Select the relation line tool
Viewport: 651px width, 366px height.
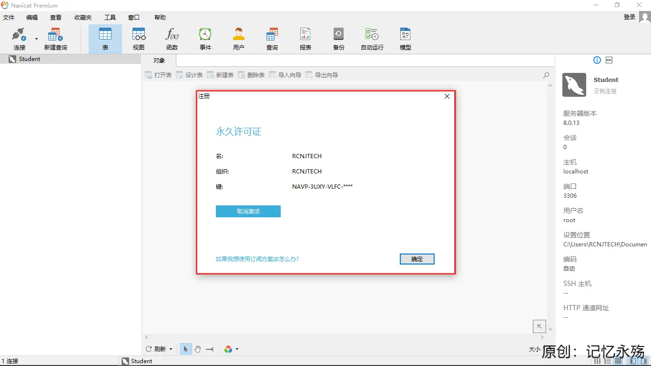click(210, 349)
